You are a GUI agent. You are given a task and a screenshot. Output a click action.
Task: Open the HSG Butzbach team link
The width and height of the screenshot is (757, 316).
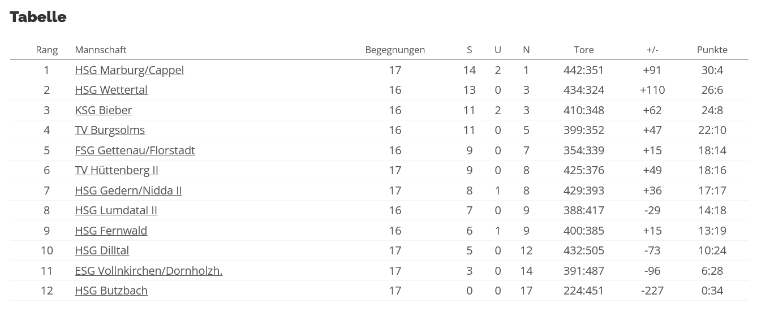[111, 291]
